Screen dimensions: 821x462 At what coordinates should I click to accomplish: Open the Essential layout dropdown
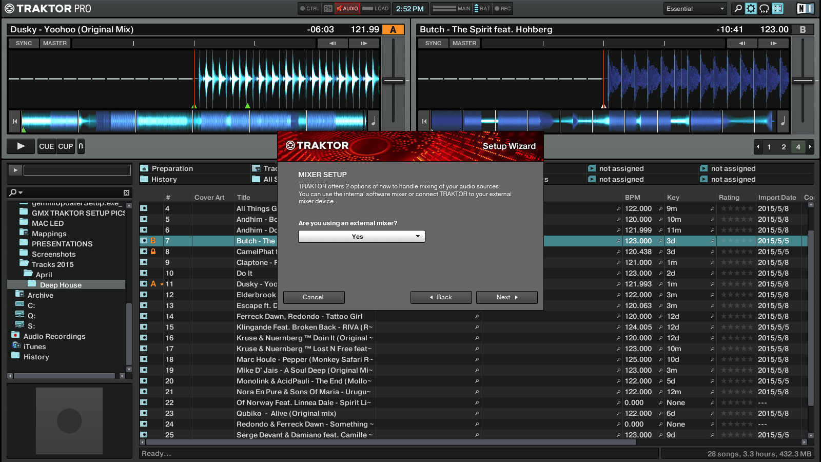(x=695, y=8)
